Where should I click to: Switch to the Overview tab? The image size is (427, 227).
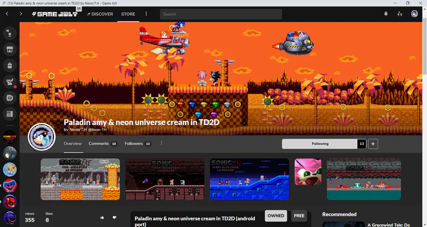[x=73, y=143]
